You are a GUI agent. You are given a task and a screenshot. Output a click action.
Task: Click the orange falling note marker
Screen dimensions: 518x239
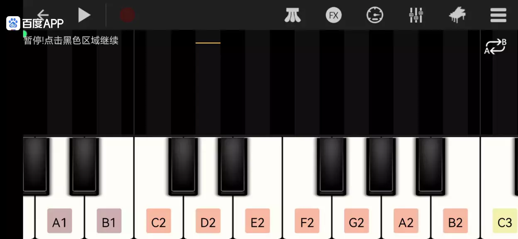click(208, 43)
